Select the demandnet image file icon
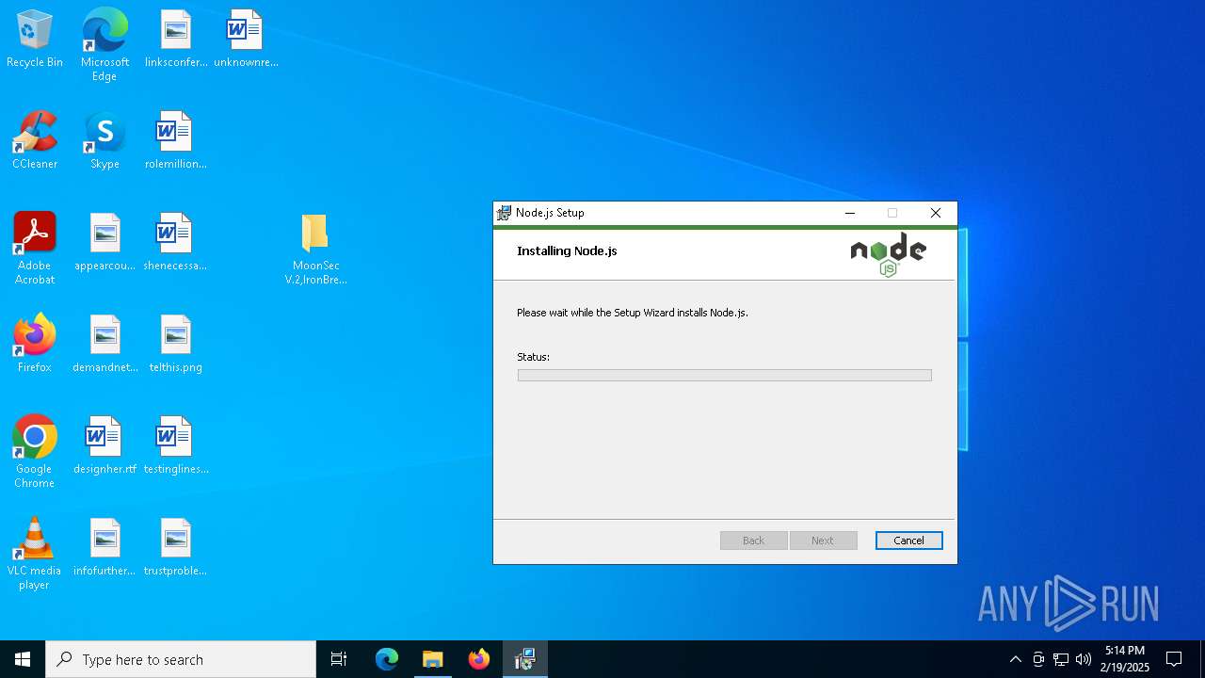Image resolution: width=1205 pixels, height=678 pixels. point(104,344)
